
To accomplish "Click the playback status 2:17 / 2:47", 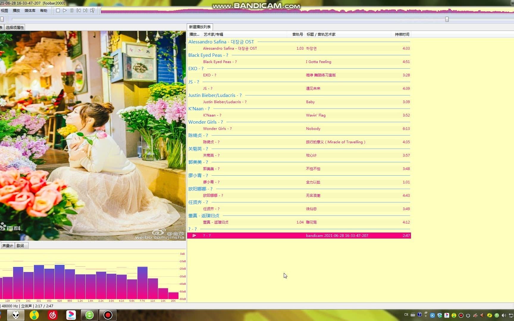I will coord(44,306).
